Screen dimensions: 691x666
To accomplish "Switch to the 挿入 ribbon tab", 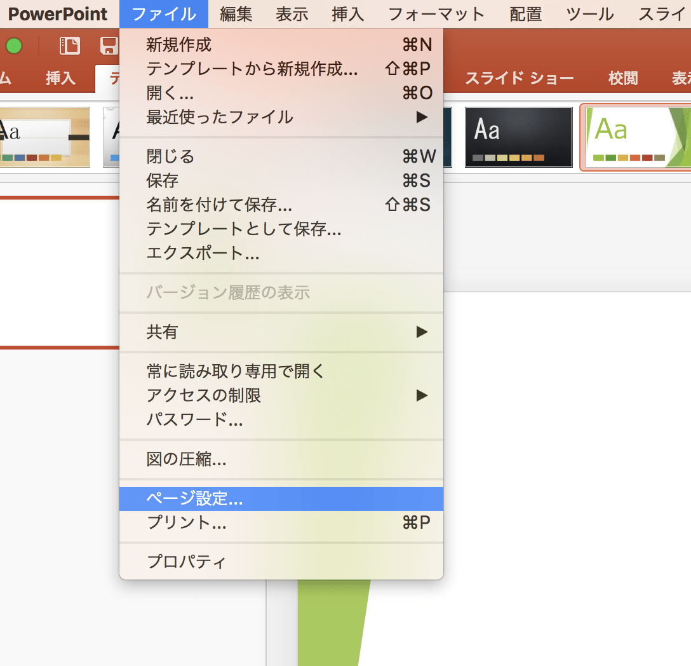I will (x=60, y=79).
